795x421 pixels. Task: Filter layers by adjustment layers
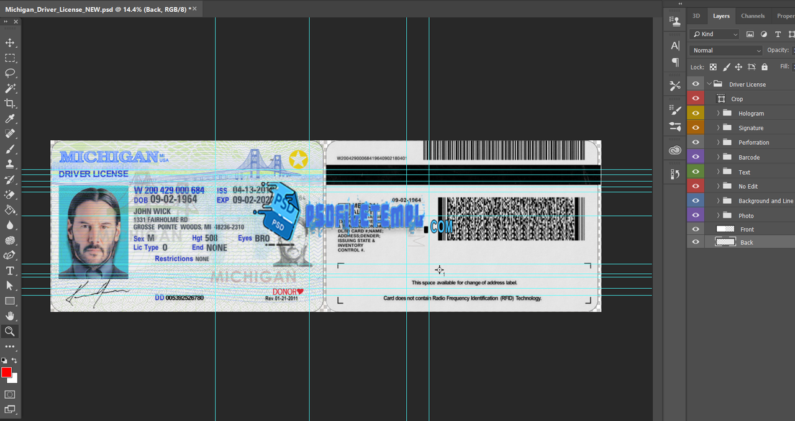coord(764,34)
